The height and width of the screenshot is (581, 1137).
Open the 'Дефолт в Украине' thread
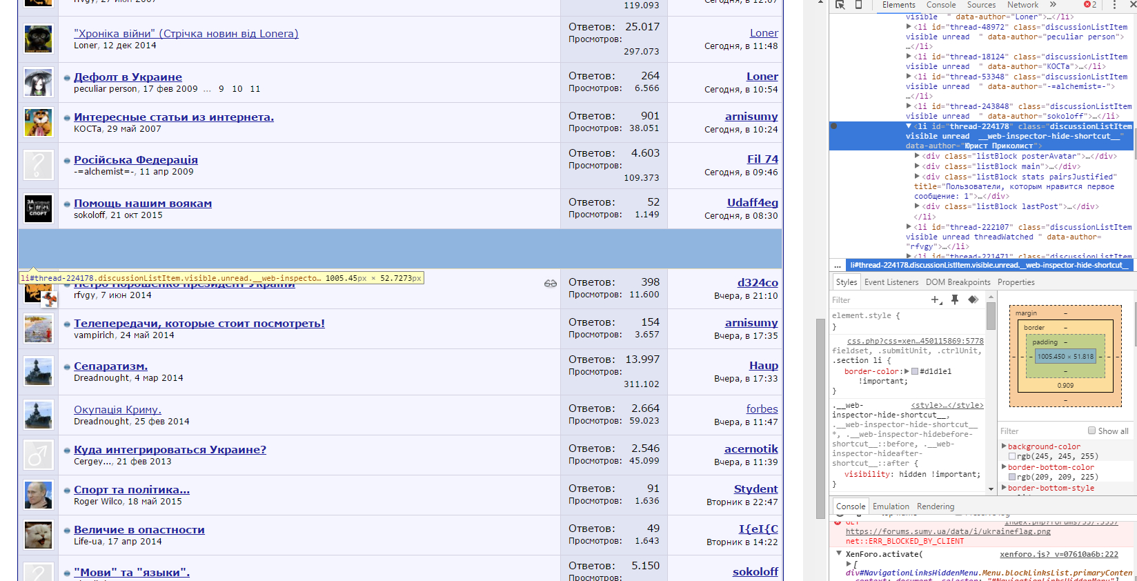pos(128,77)
